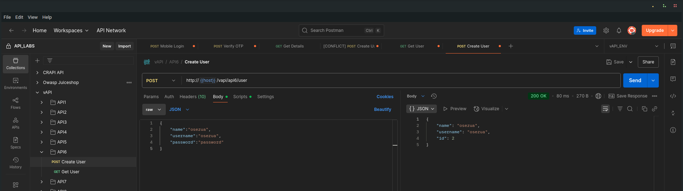The image size is (683, 191).
Task: Open the Environments sidebar panel
Action: 16,84
